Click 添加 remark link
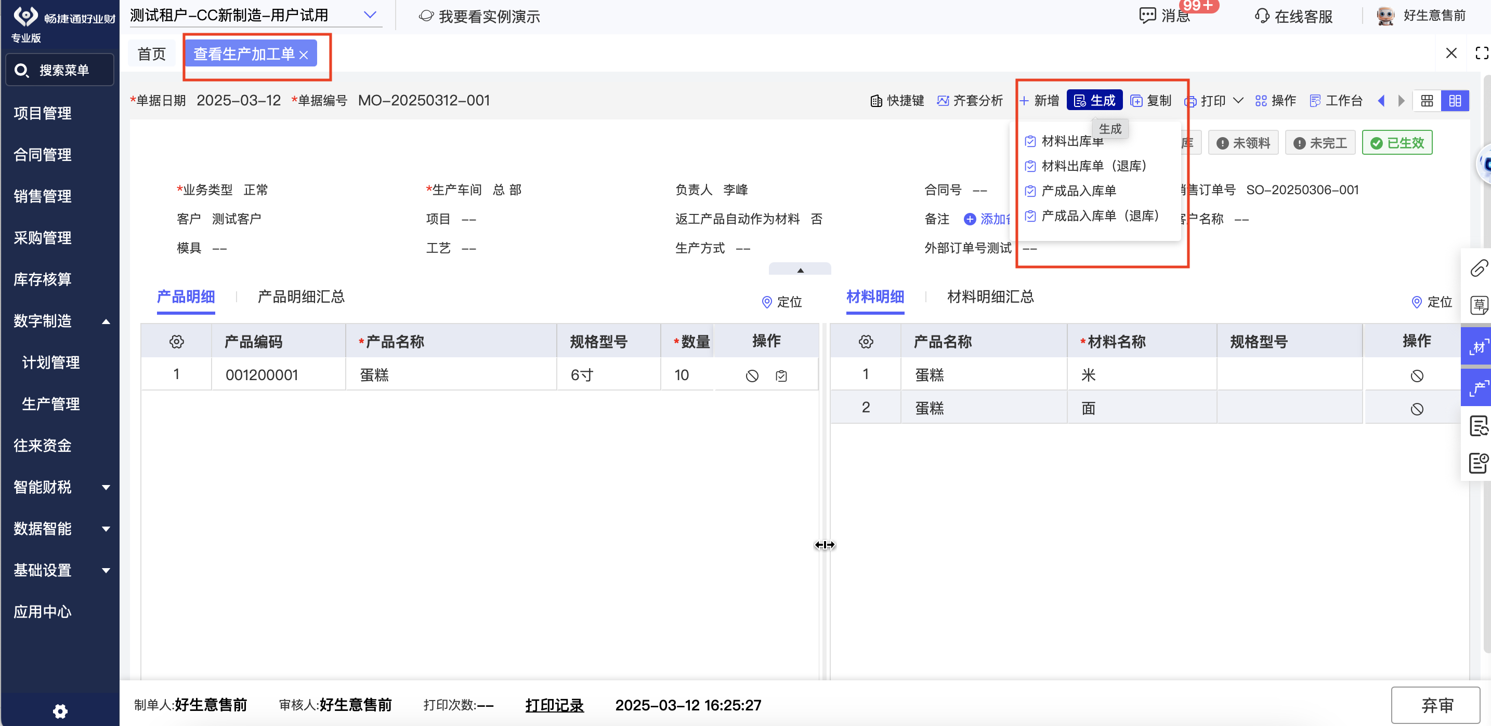 987,219
